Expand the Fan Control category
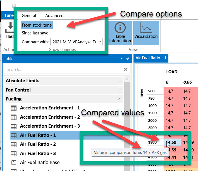This screenshot has width=198, height=171. [x=120, y=90]
